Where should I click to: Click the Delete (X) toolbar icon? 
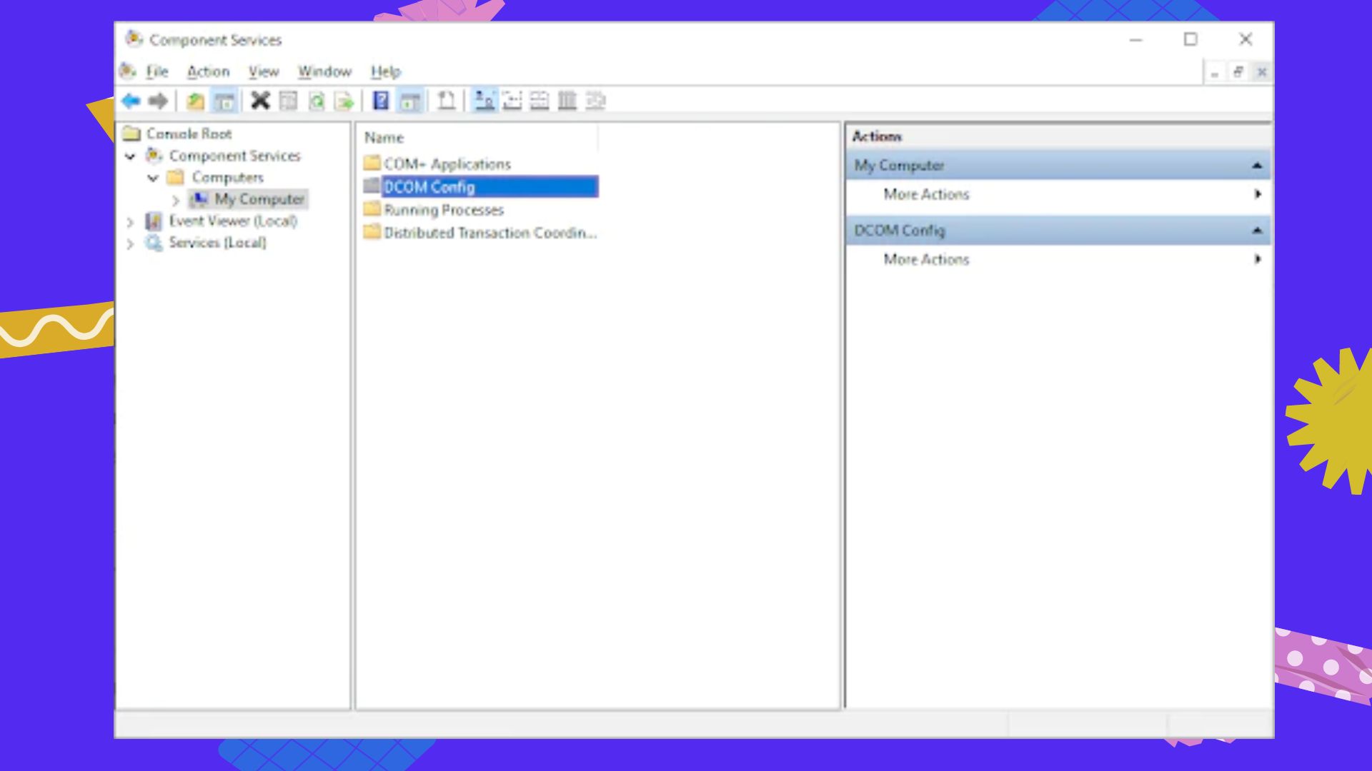261,101
